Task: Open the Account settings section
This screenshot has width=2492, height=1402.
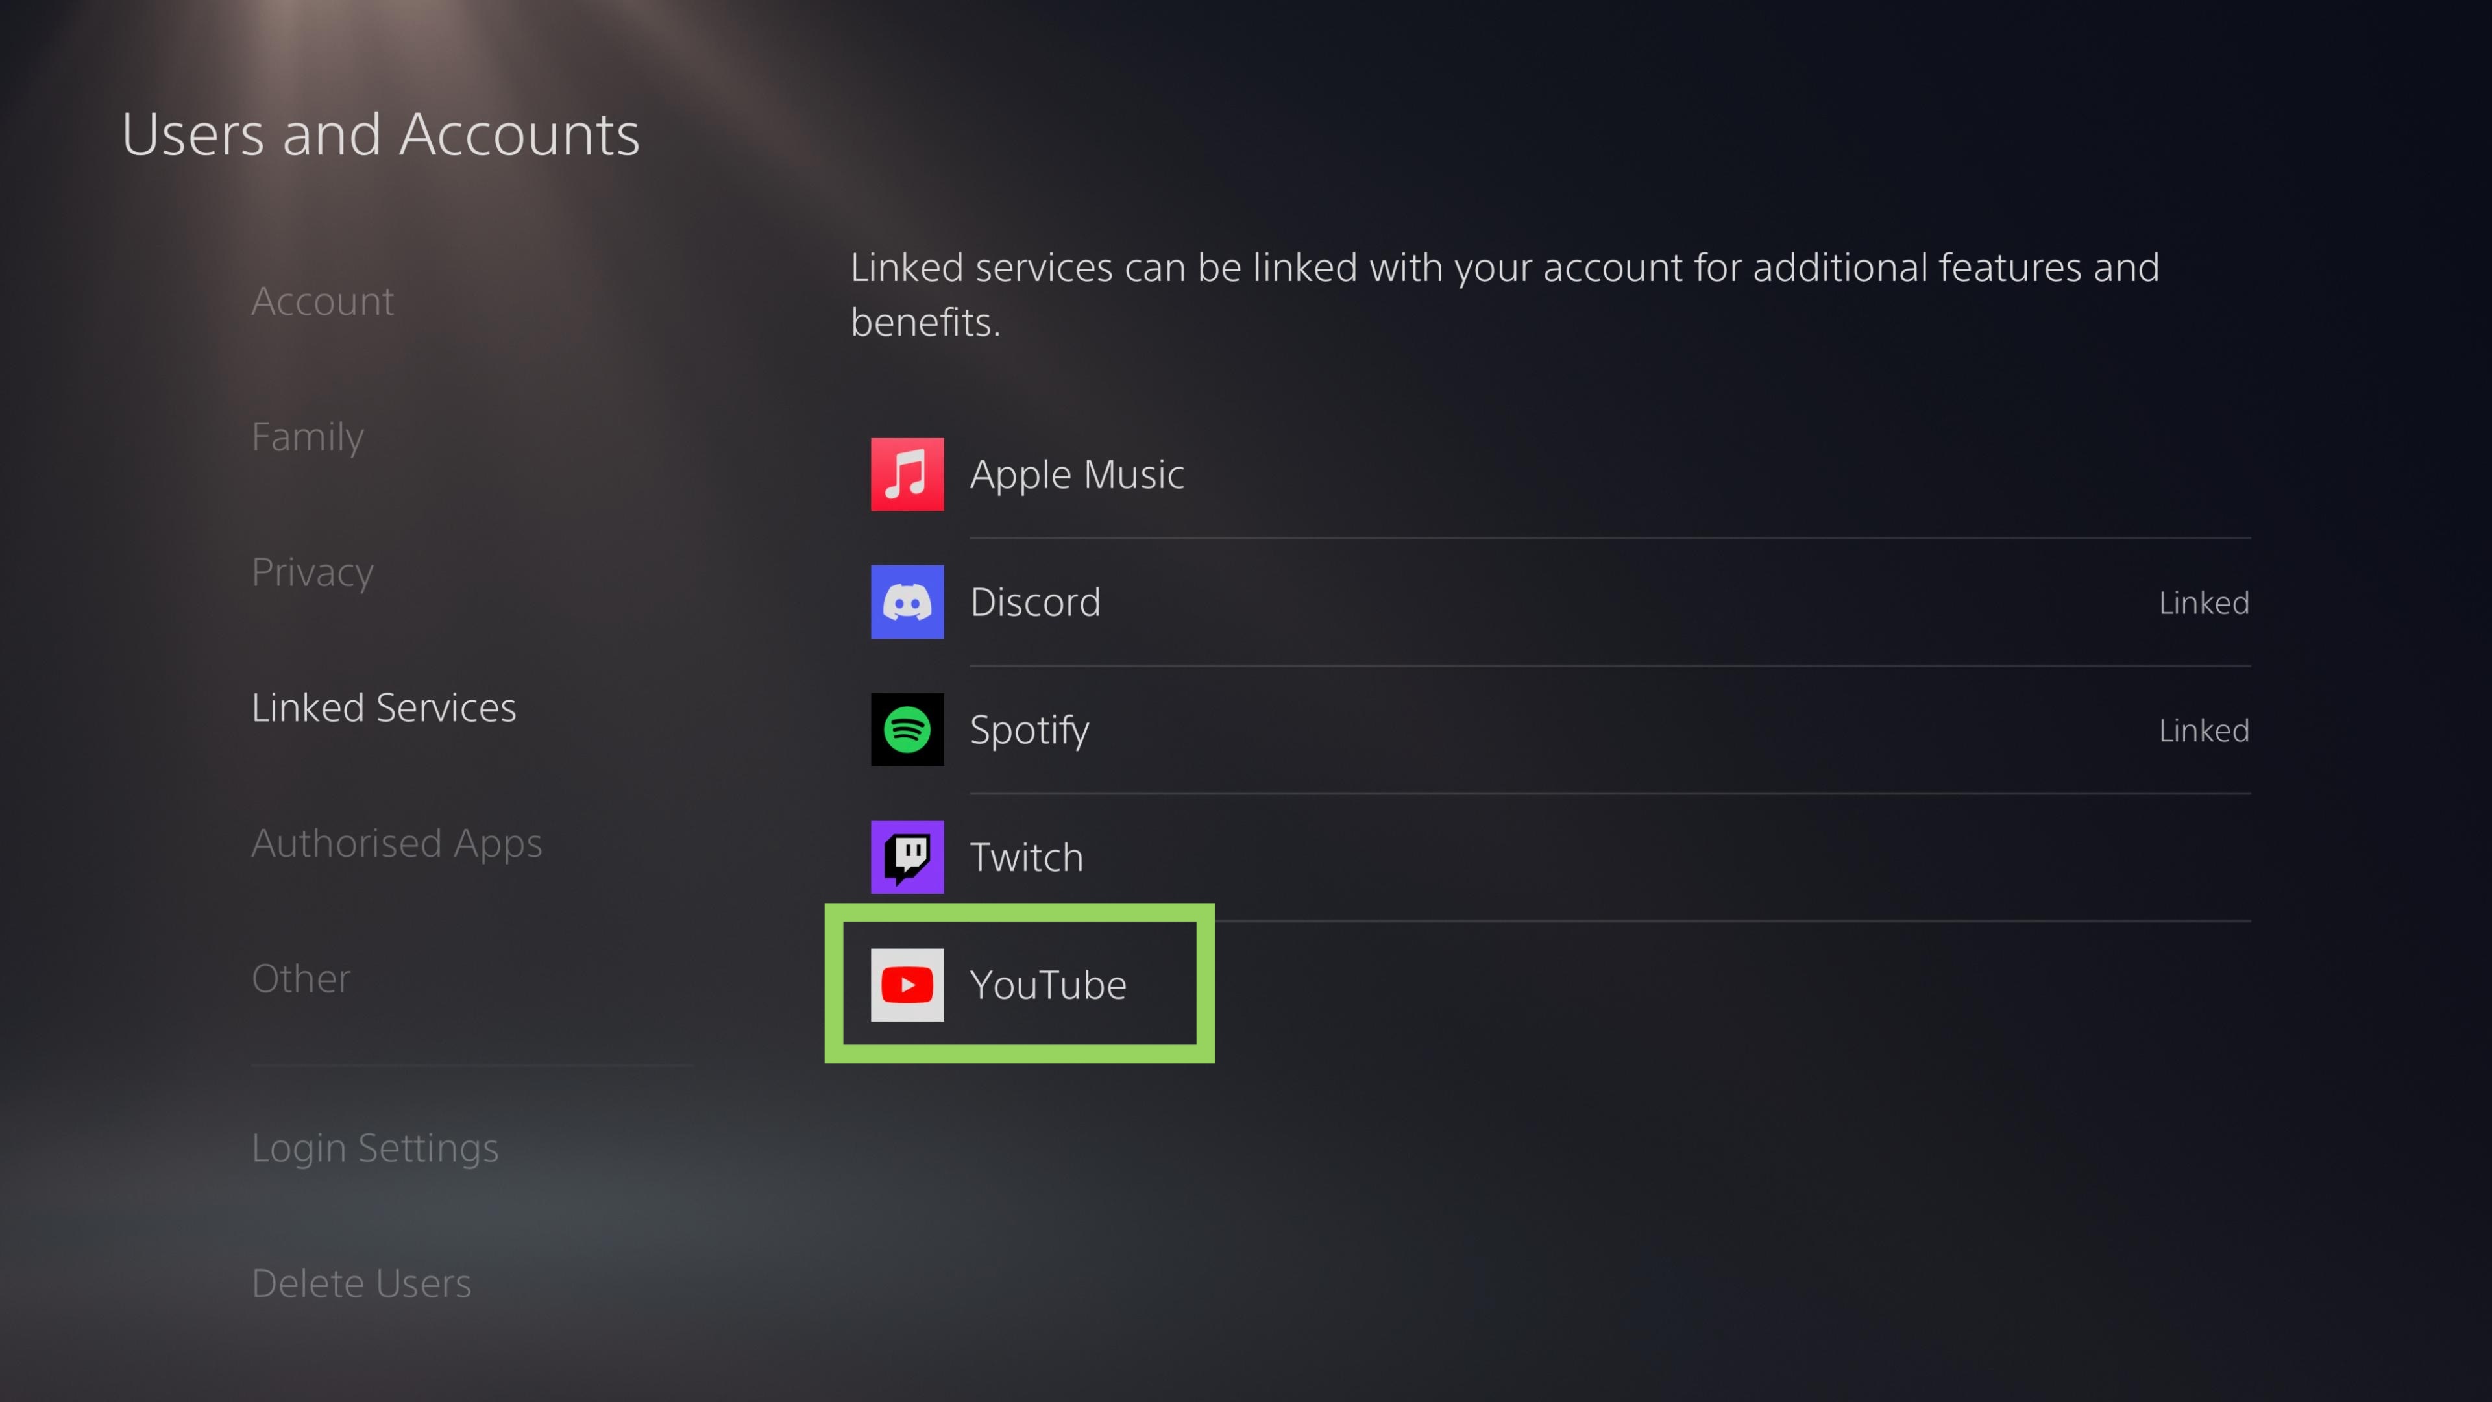Action: (322, 301)
